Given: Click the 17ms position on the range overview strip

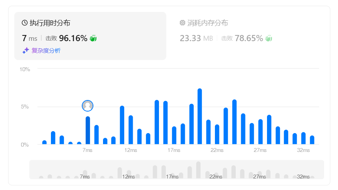Looking at the screenshot, I should [x=172, y=176].
